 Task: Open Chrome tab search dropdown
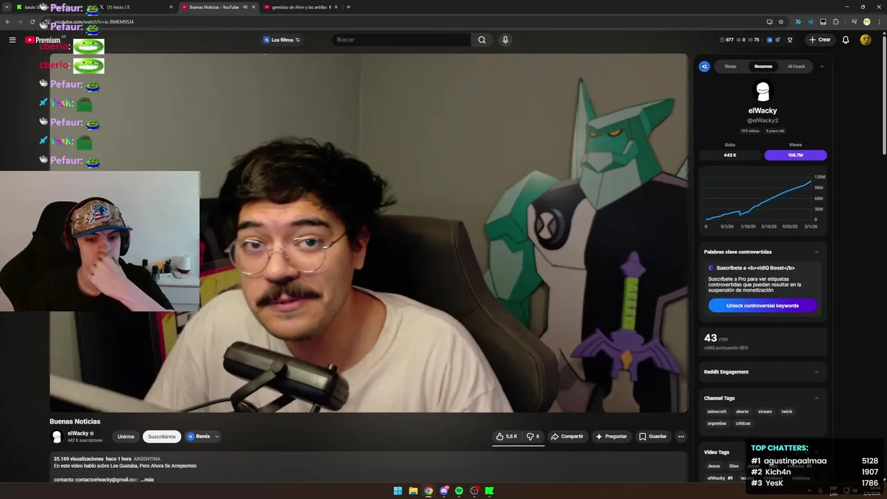pyautogui.click(x=7, y=7)
